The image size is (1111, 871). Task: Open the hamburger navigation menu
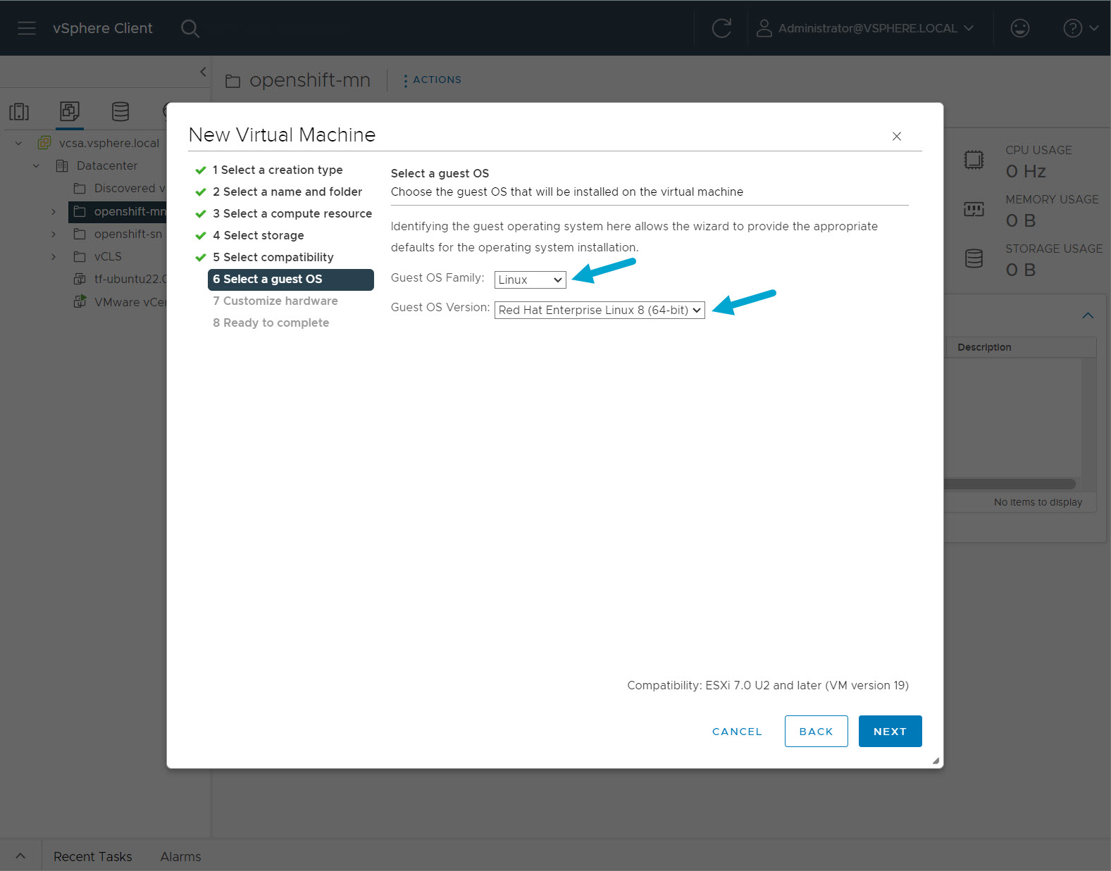click(27, 28)
